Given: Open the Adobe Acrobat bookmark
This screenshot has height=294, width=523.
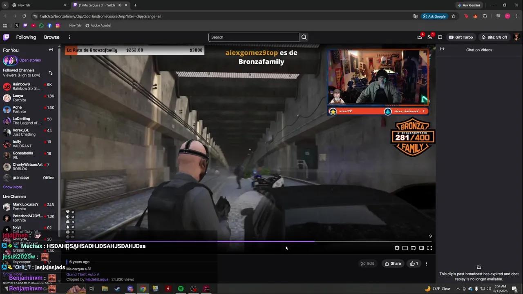Looking at the screenshot, I should coord(98,25).
